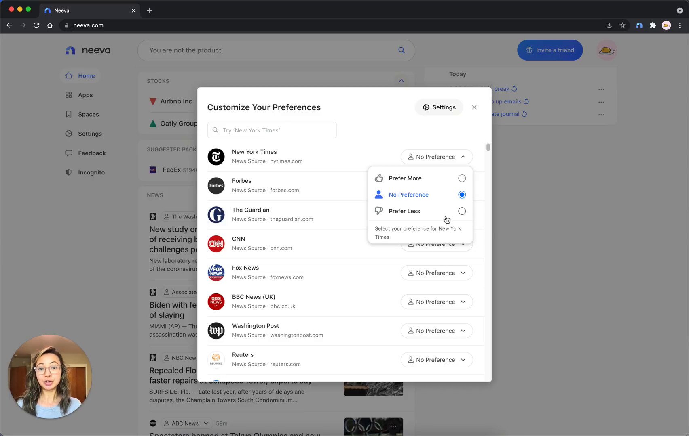Open Settings in the sidebar
This screenshot has width=689, height=436.
[84, 134]
